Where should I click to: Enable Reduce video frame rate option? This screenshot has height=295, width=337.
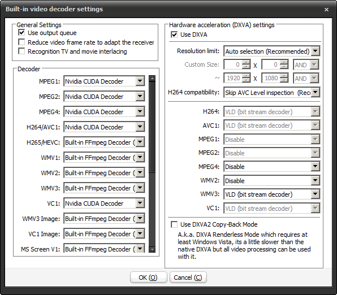point(21,42)
